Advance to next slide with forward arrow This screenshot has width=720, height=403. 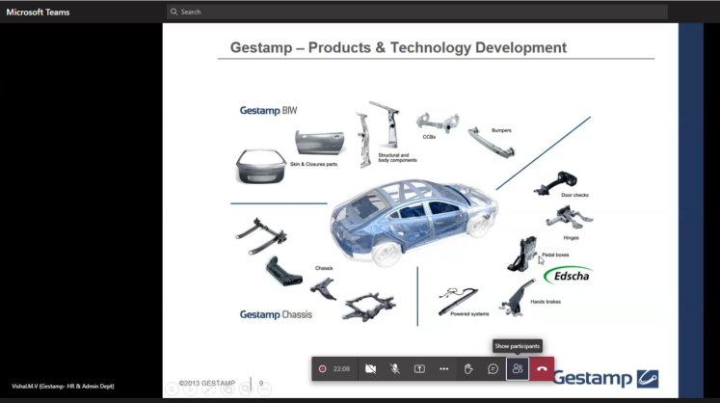click(190, 390)
